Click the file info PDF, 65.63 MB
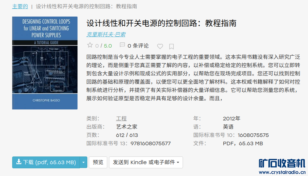The width and height of the screenshot is (308, 176). 243,143
